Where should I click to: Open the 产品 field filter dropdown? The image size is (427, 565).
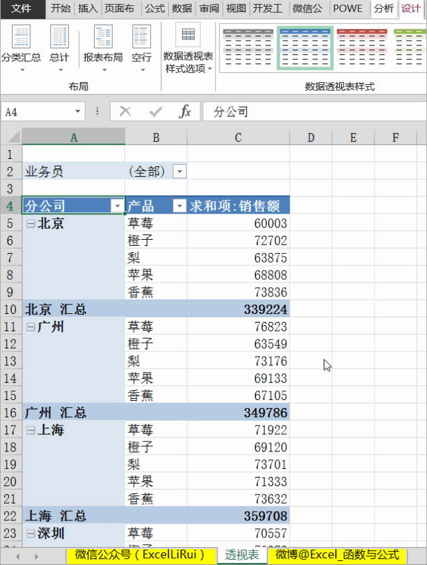click(x=179, y=206)
